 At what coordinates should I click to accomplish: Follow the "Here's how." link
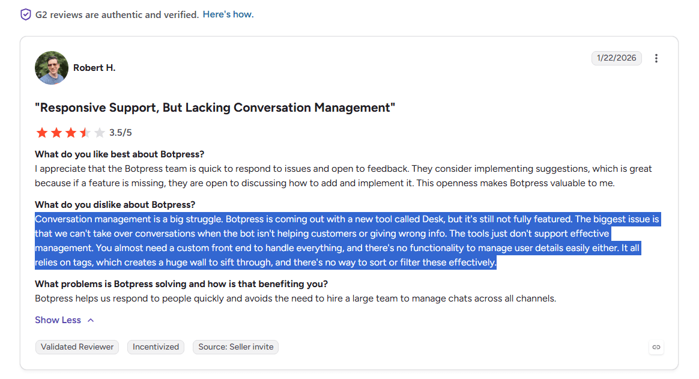pos(228,14)
